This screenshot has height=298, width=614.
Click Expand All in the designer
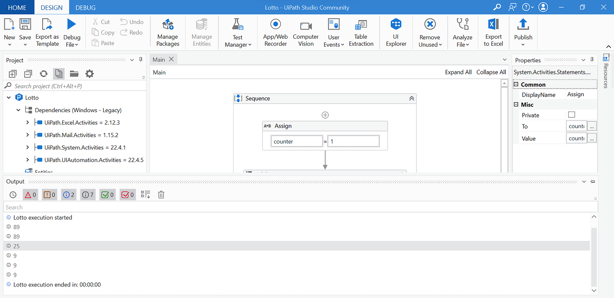click(x=458, y=72)
